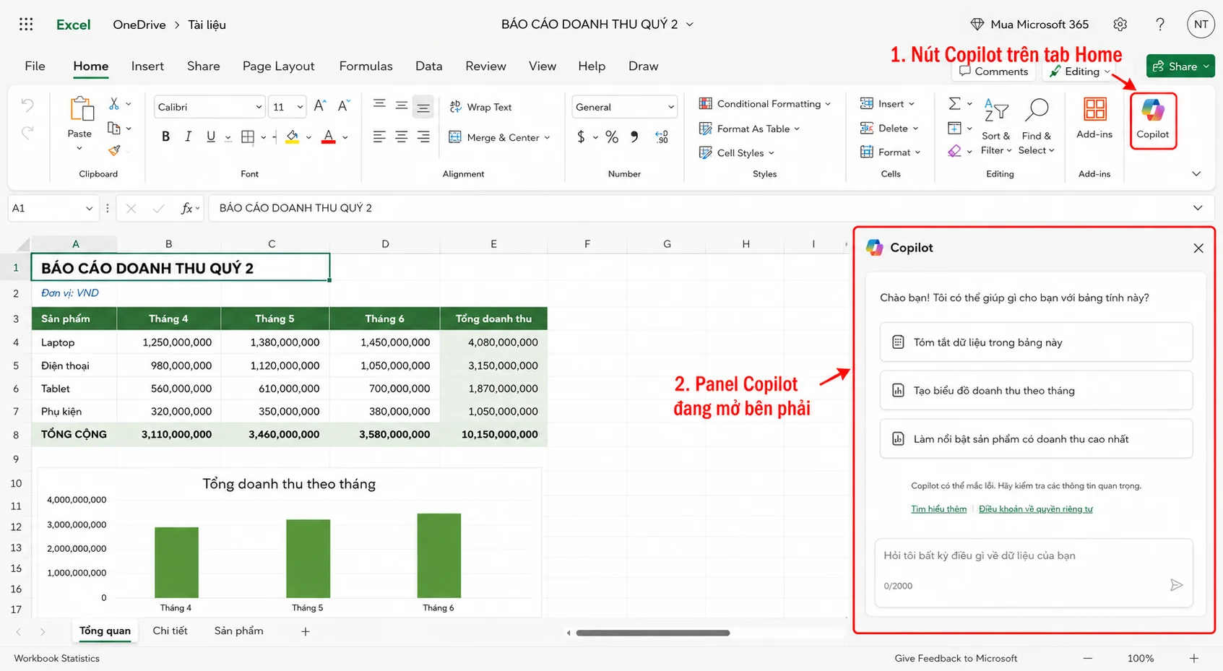1223x671 pixels.
Task: Click the Fill down icon in Editing group
Action: pyautogui.click(x=954, y=128)
